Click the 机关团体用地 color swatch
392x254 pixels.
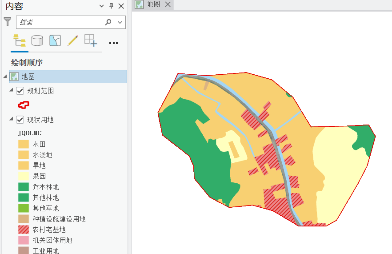(x=24, y=240)
